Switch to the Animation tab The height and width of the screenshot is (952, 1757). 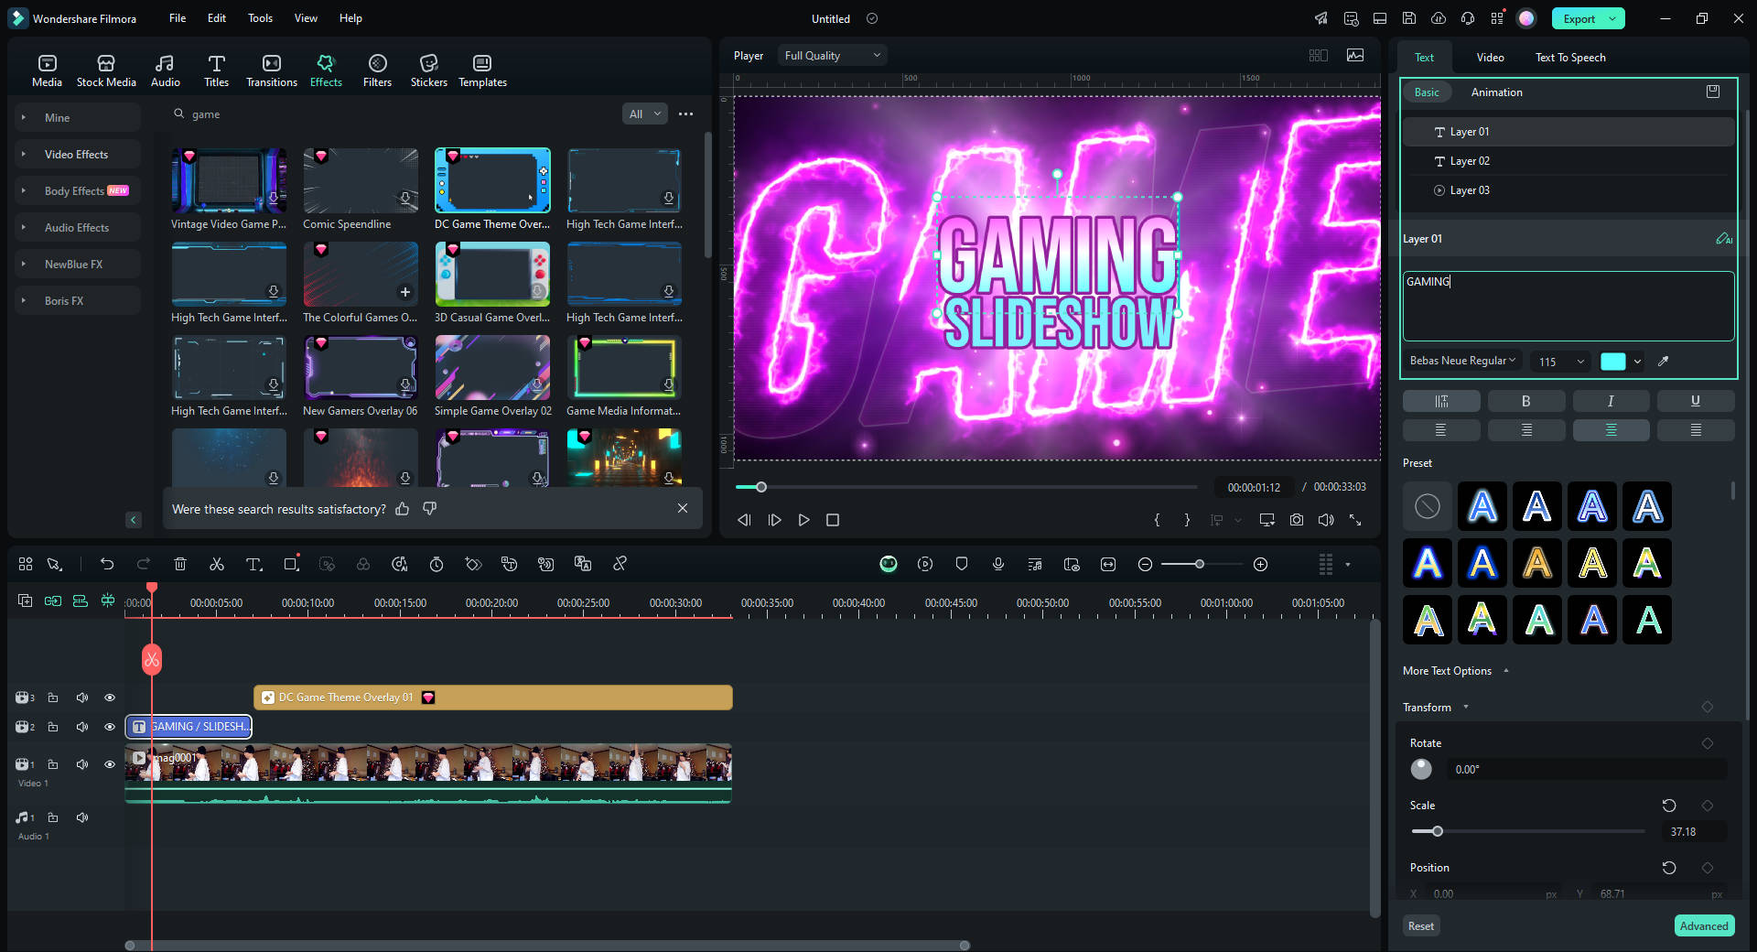[1497, 92]
